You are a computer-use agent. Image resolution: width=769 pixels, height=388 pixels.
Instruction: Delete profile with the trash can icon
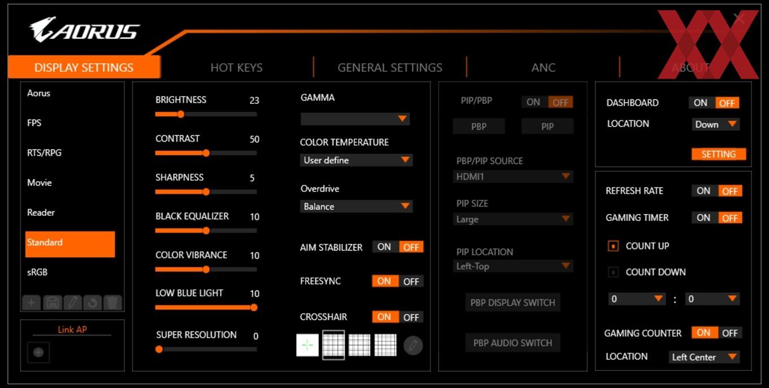[x=113, y=303]
